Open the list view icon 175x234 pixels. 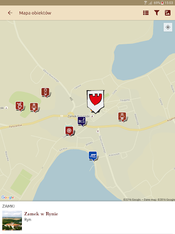point(146,13)
